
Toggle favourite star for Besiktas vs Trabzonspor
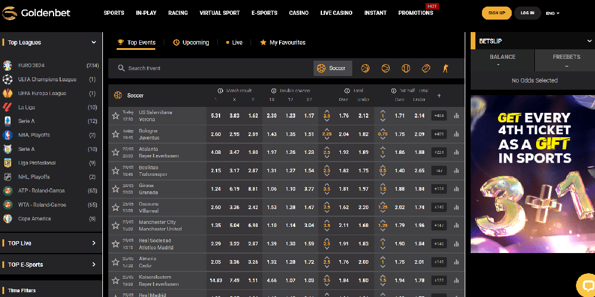(x=115, y=170)
